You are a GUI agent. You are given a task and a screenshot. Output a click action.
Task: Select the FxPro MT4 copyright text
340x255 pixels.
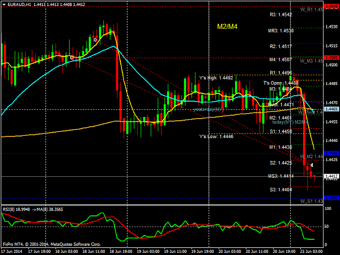point(52,244)
